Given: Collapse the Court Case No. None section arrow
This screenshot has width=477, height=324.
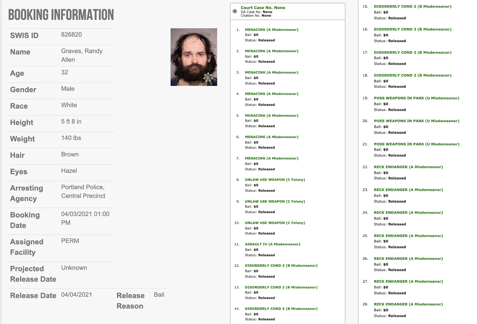Looking at the screenshot, I should point(235,11).
